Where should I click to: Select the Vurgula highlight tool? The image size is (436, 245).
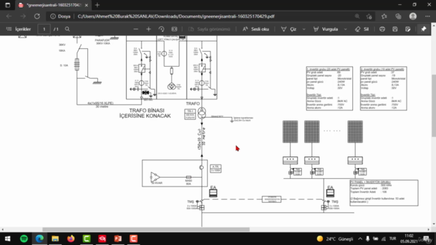[x=326, y=29]
